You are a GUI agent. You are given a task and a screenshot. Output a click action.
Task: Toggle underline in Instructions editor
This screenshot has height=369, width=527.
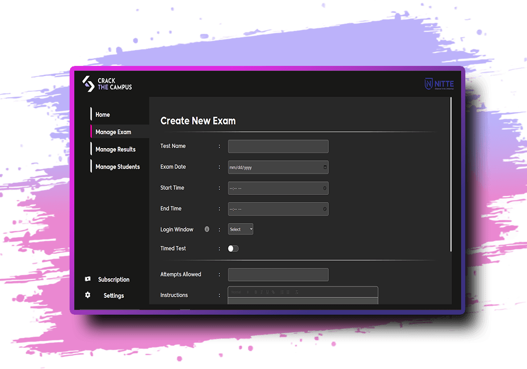[268, 292]
